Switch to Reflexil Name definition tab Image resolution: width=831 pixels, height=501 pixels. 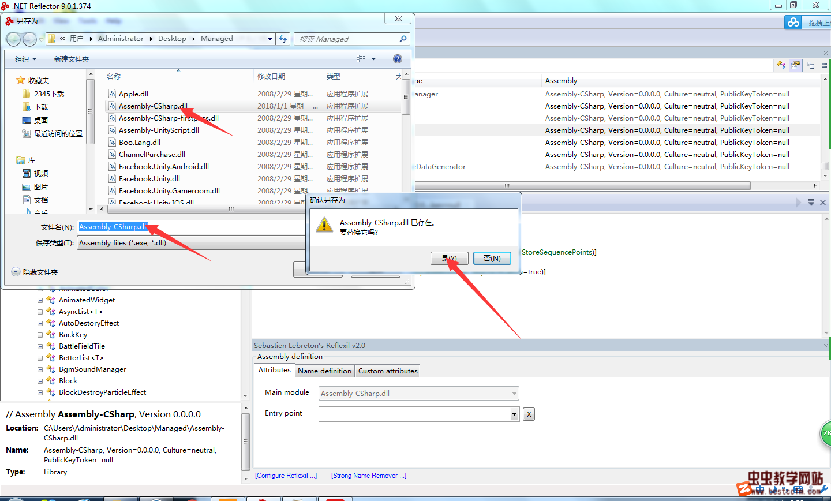pyautogui.click(x=324, y=371)
